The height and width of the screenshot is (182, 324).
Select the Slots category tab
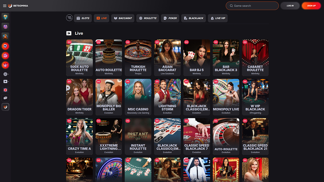coord(83,18)
